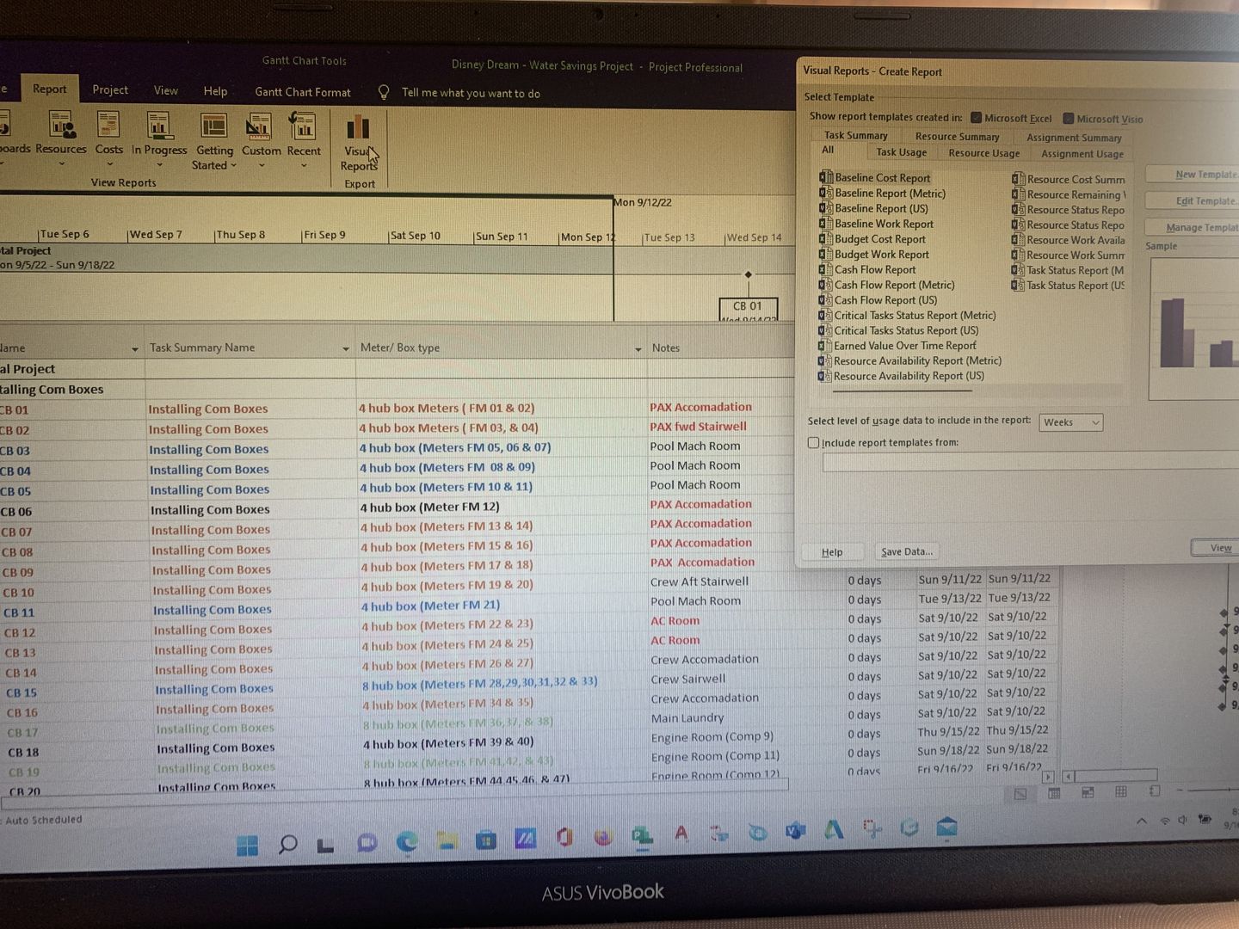Toggle the Microsoft Visio templates checkbox
Viewport: 1239px width, 929px height.
pyautogui.click(x=1068, y=119)
